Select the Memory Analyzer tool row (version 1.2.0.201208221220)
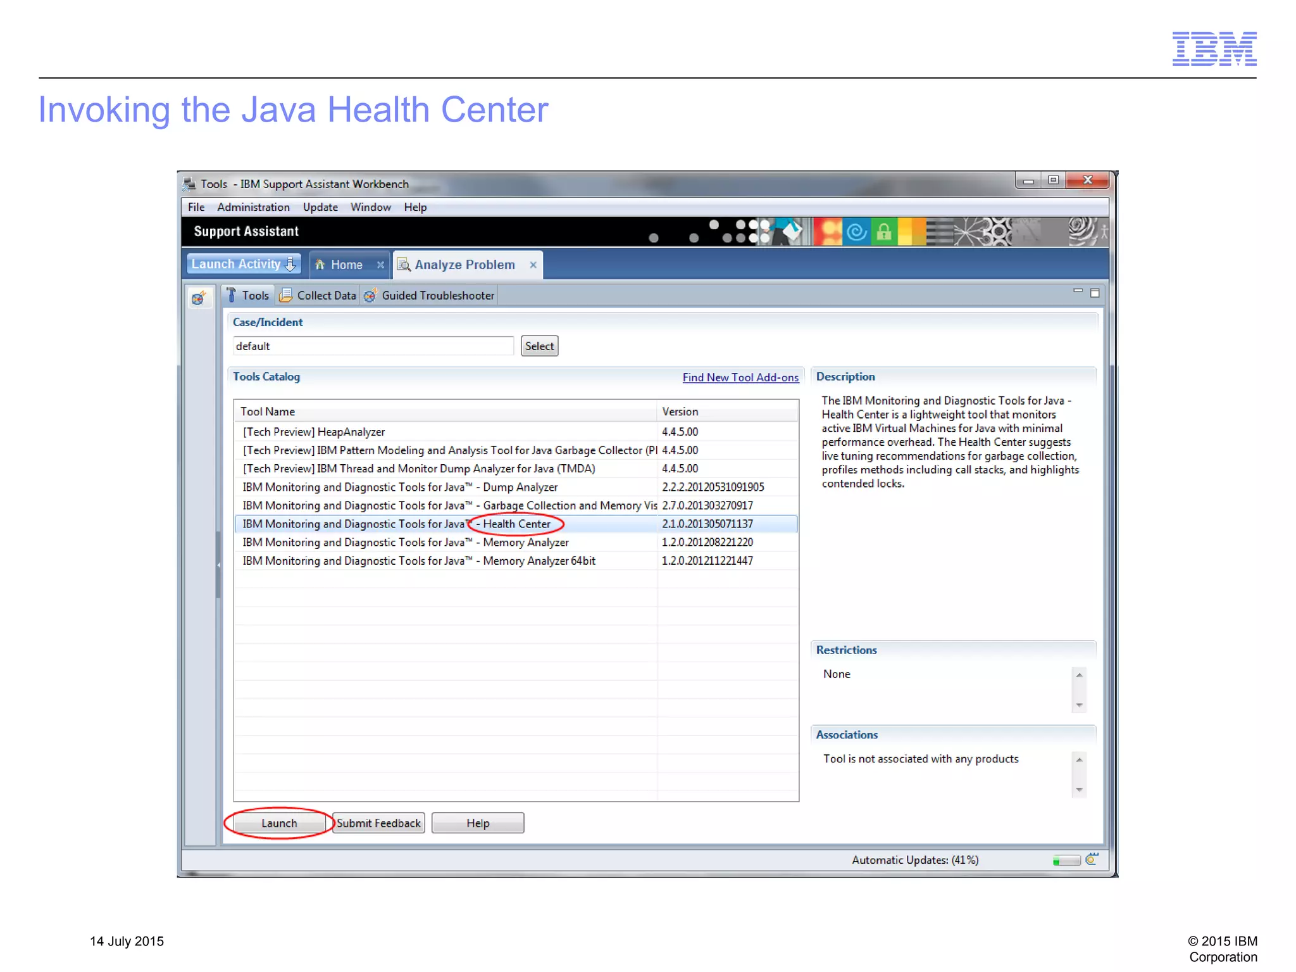Screen dimensions: 1296x972 coord(516,542)
